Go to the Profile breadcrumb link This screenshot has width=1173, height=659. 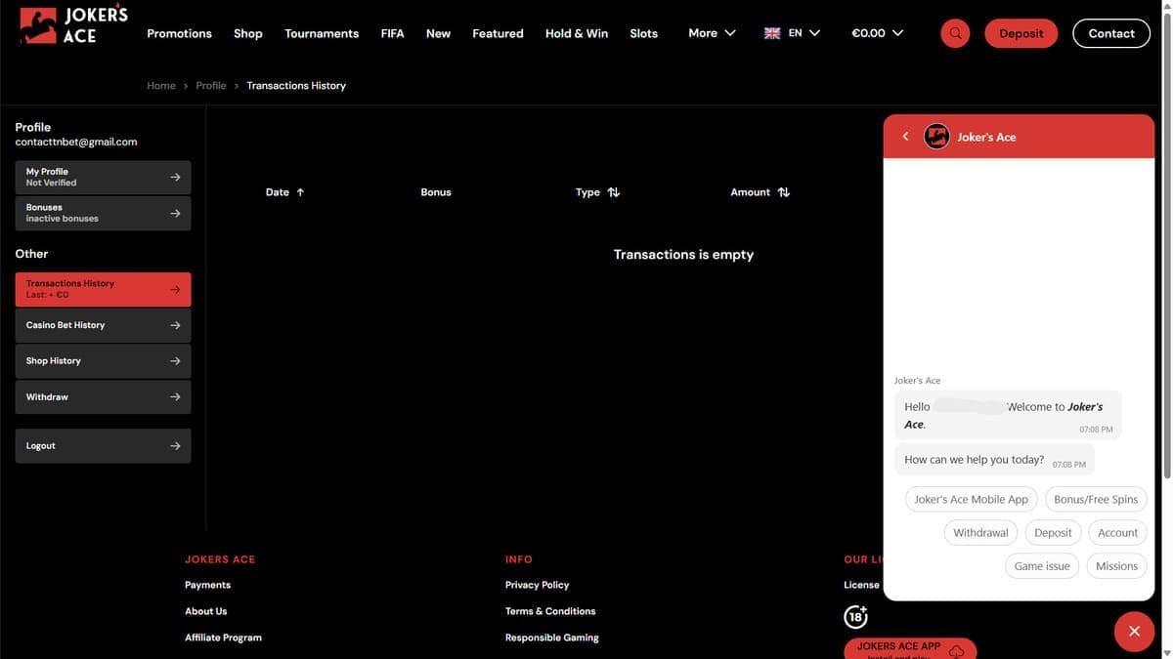pyautogui.click(x=211, y=86)
